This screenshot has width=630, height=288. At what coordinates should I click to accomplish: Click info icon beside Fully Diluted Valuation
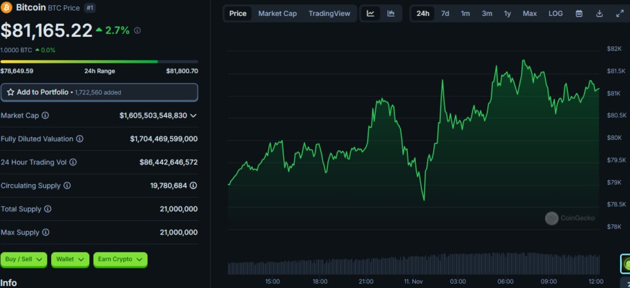[x=80, y=139]
